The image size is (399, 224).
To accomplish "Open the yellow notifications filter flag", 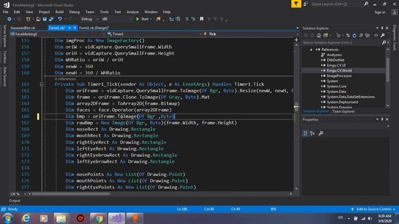I will (296, 4).
